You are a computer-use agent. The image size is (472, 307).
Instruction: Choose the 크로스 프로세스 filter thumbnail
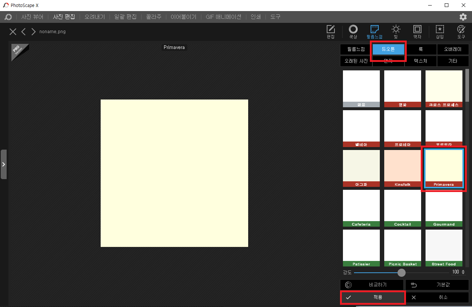[444, 89]
